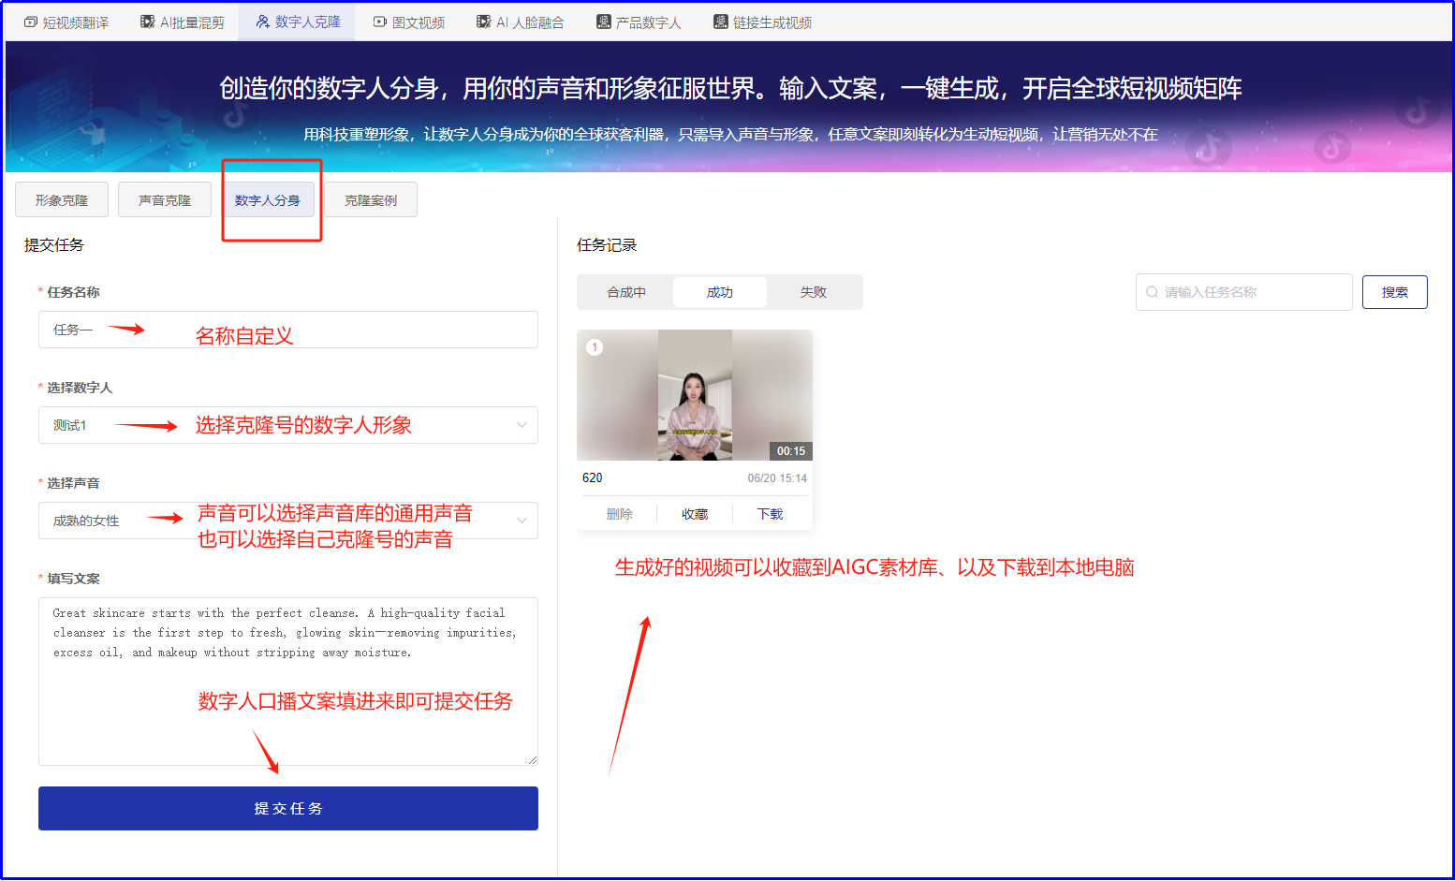Submit the task with 提交任务 button
Screen dimensions: 1455x881
coord(287,807)
